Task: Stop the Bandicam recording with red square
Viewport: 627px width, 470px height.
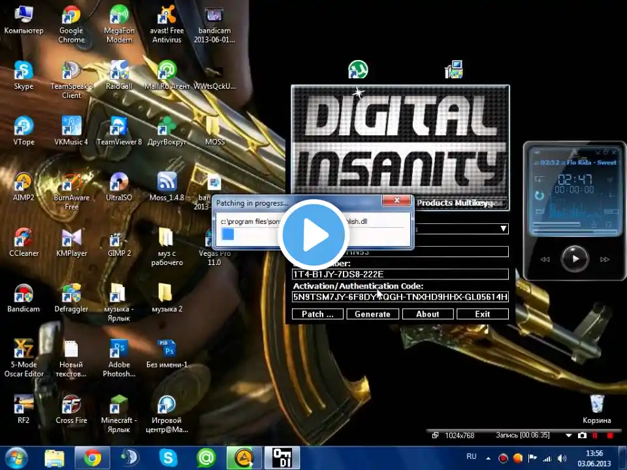Action: pyautogui.click(x=611, y=435)
